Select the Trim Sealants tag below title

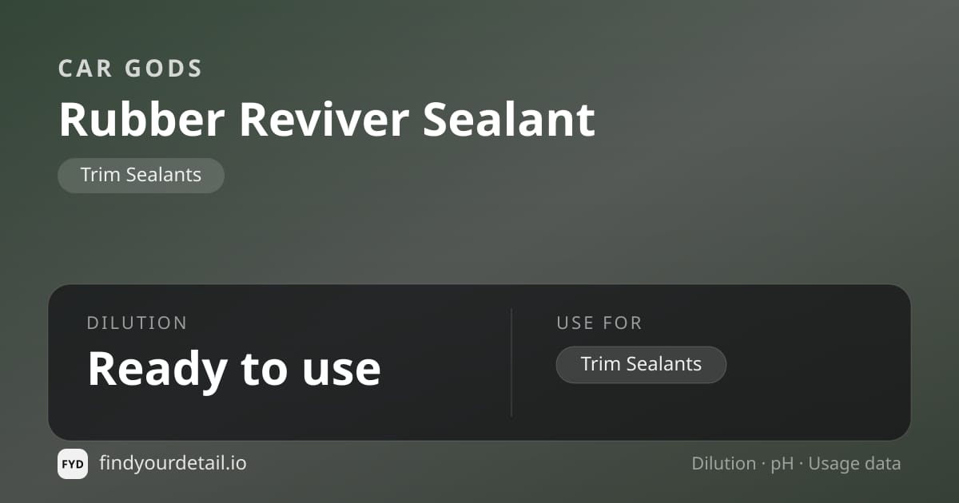(x=141, y=175)
